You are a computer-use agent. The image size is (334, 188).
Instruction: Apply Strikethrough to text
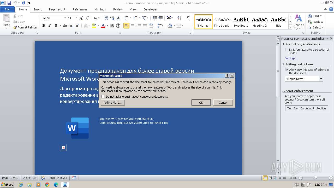tap(65, 26)
